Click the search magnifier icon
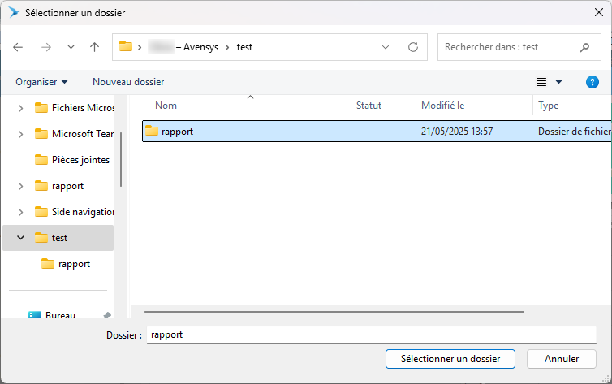The width and height of the screenshot is (612, 384). pos(584,47)
